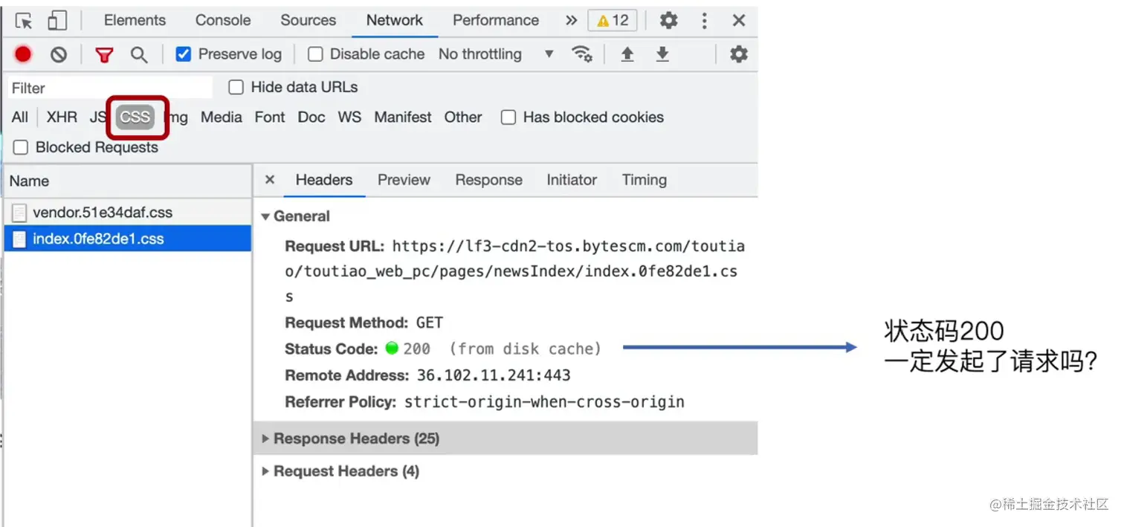Open the No throttling dropdown
The height and width of the screenshot is (527, 1124).
pos(496,54)
